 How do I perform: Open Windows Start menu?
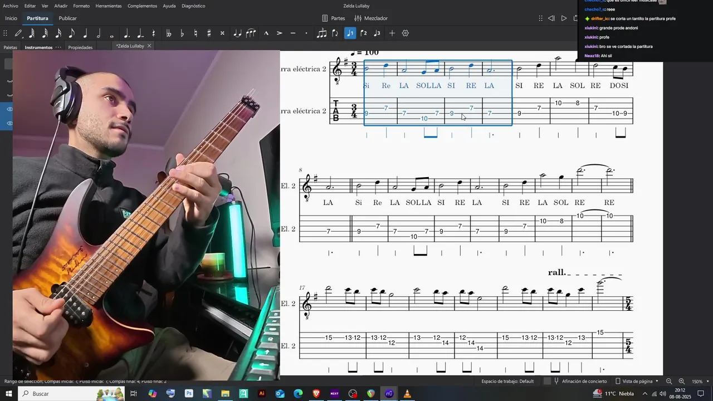click(x=8, y=394)
